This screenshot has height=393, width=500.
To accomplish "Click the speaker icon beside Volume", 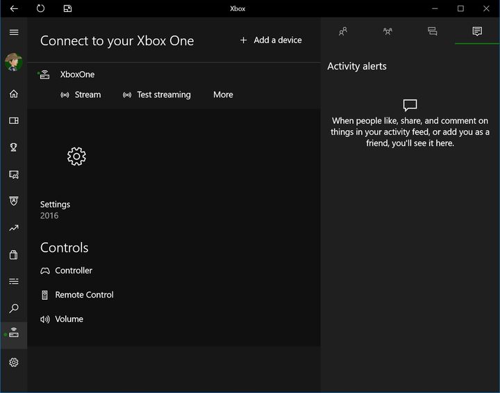I will click(45, 319).
